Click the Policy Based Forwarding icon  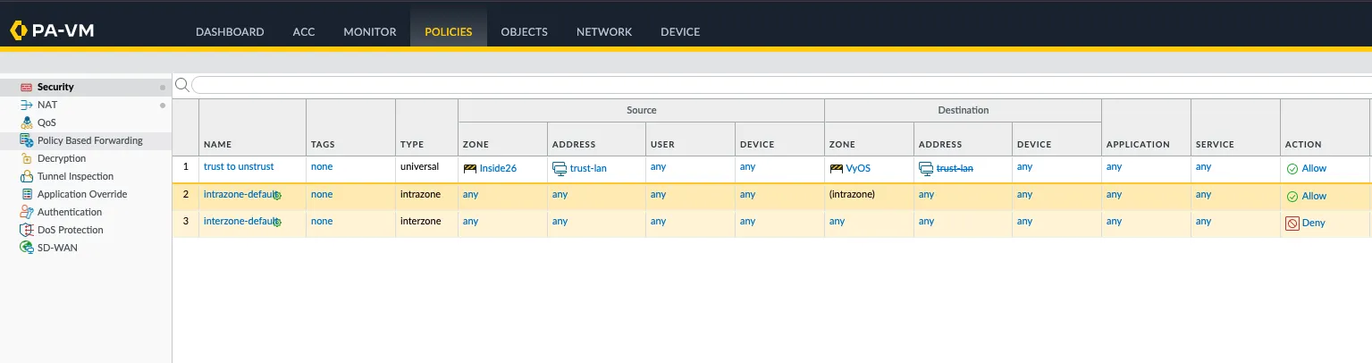[x=26, y=140]
